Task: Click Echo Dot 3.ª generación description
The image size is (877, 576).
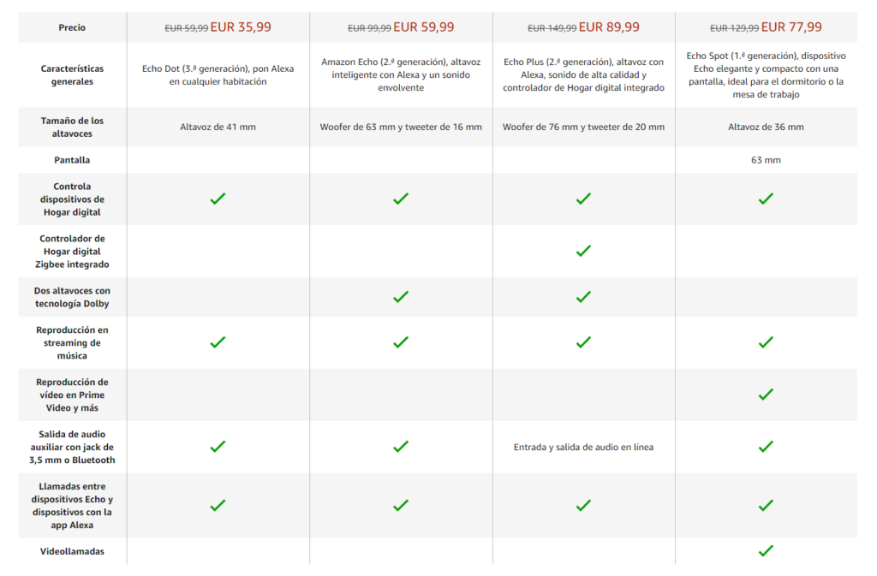Action: point(218,74)
